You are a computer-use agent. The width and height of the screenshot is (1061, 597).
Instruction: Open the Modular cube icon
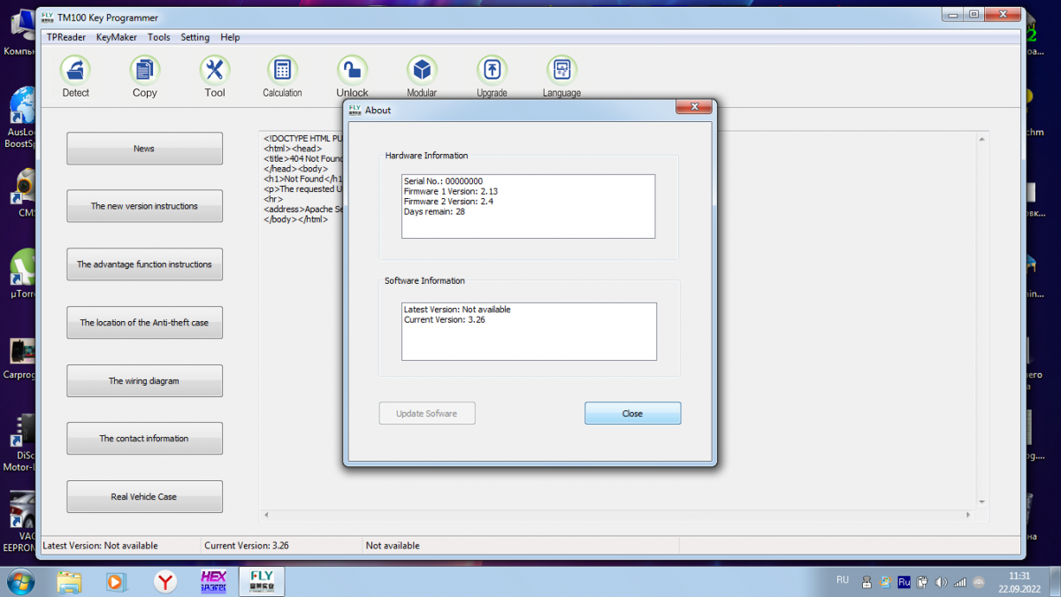pyautogui.click(x=422, y=71)
